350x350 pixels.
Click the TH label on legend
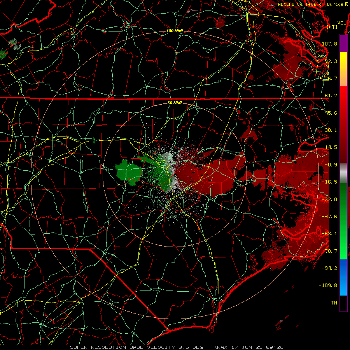(x=334, y=303)
